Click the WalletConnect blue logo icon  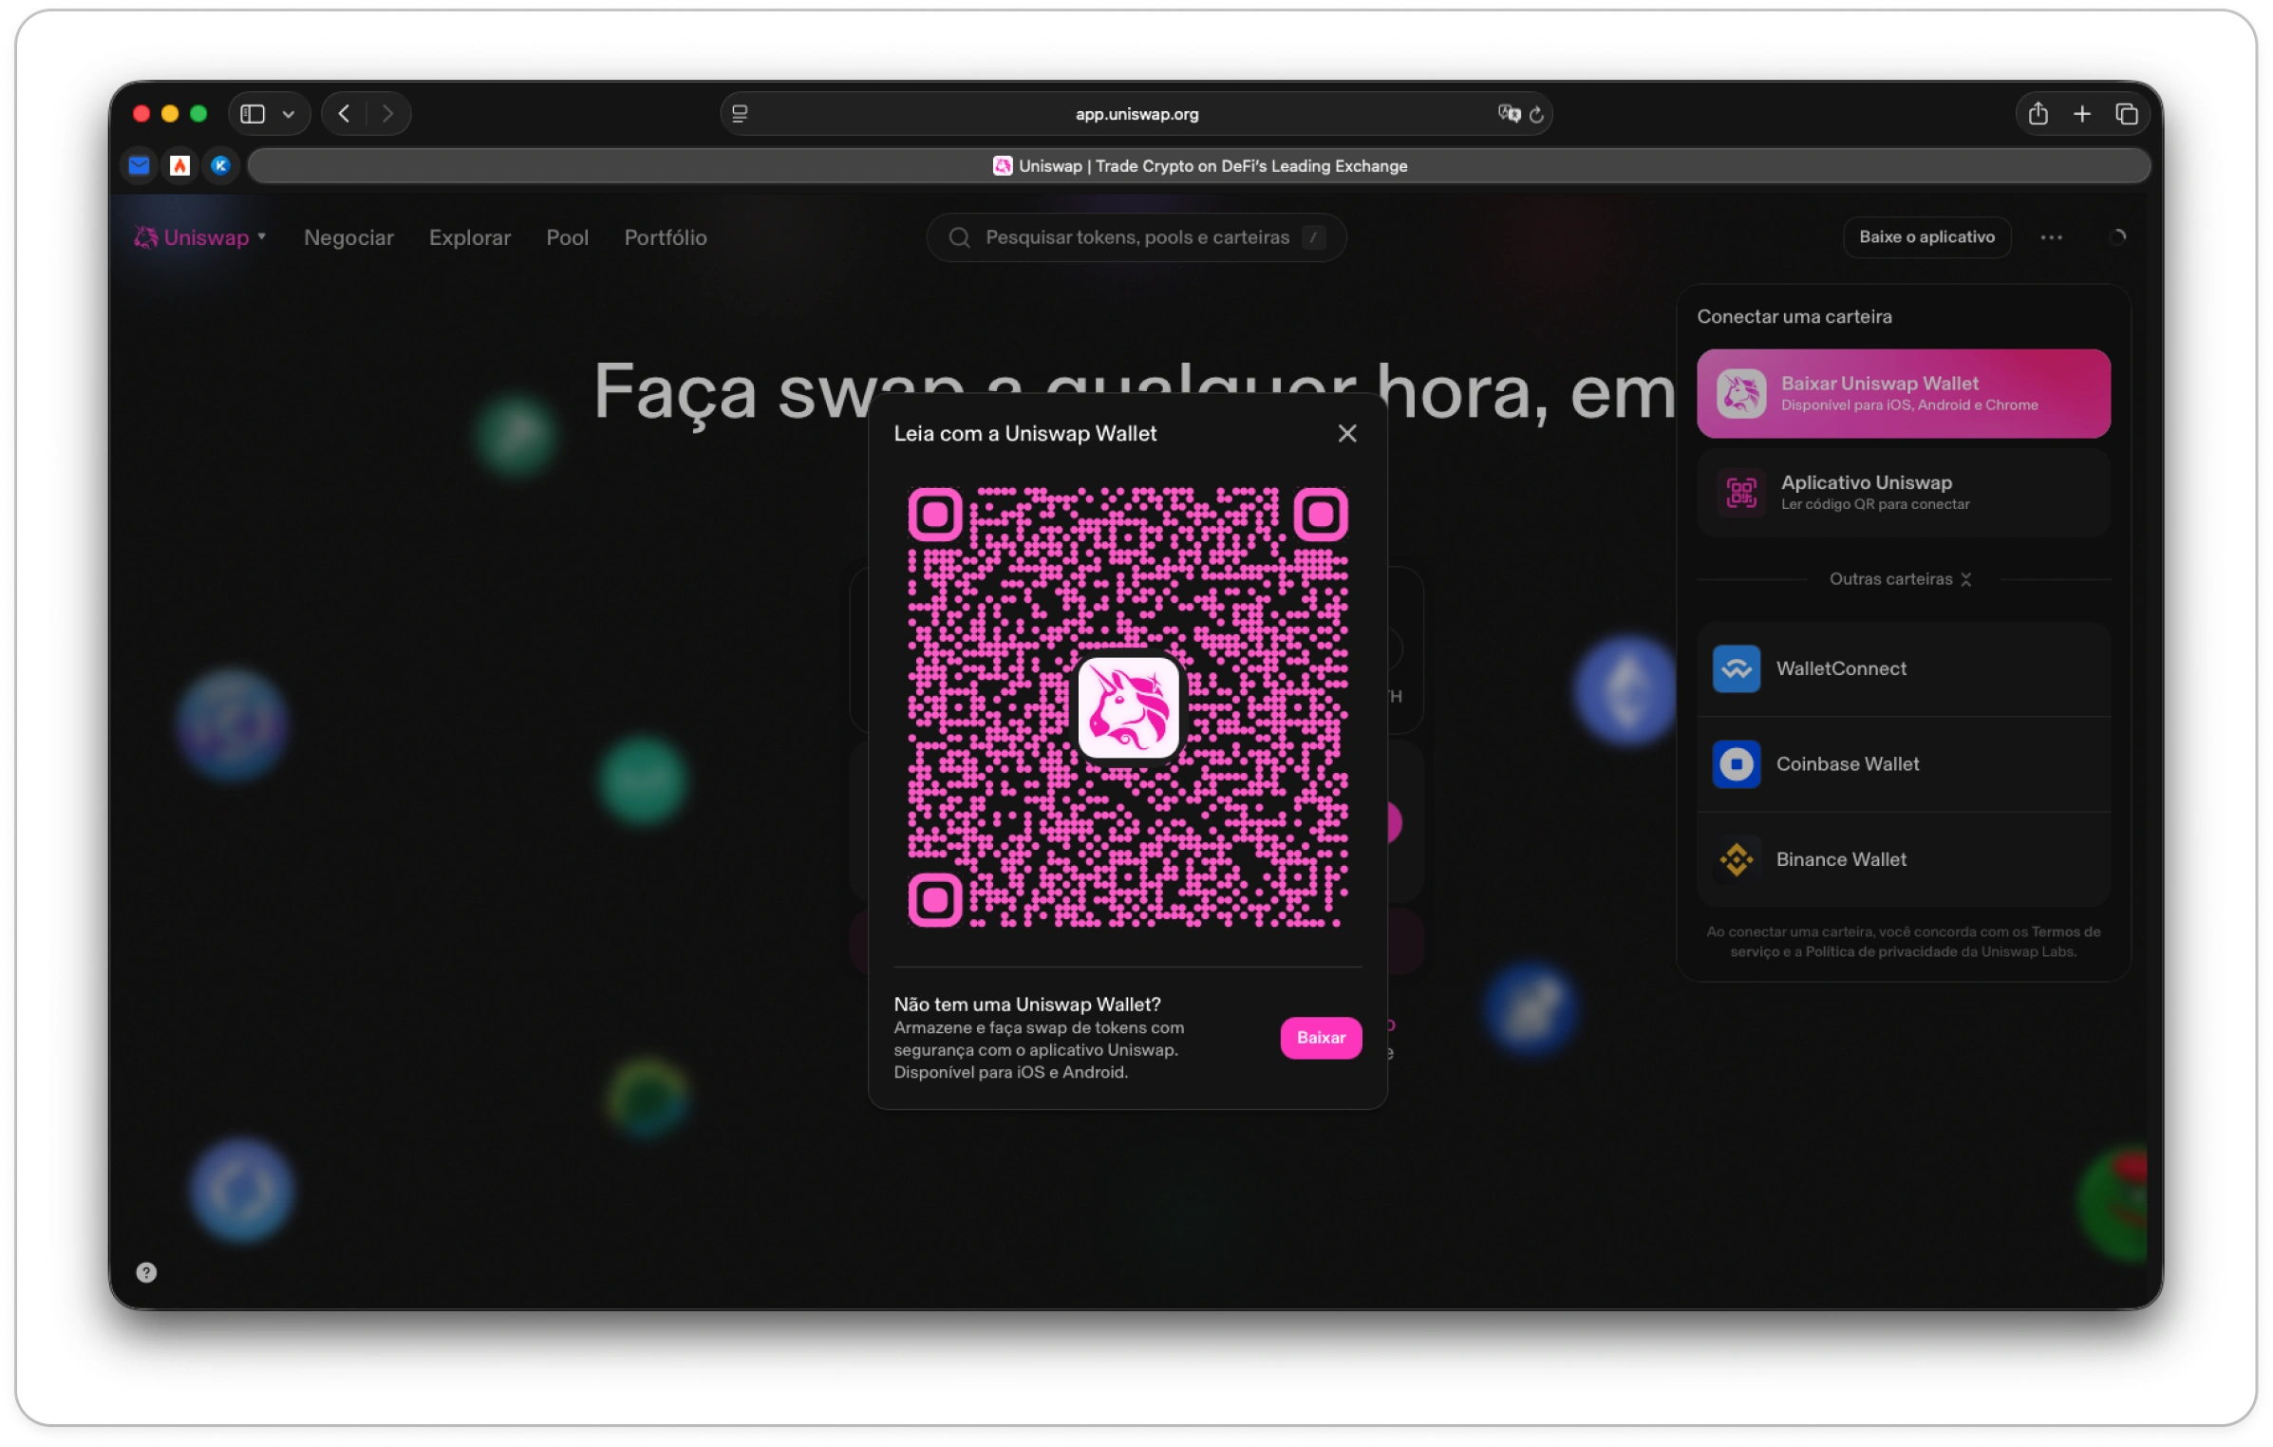1736,668
